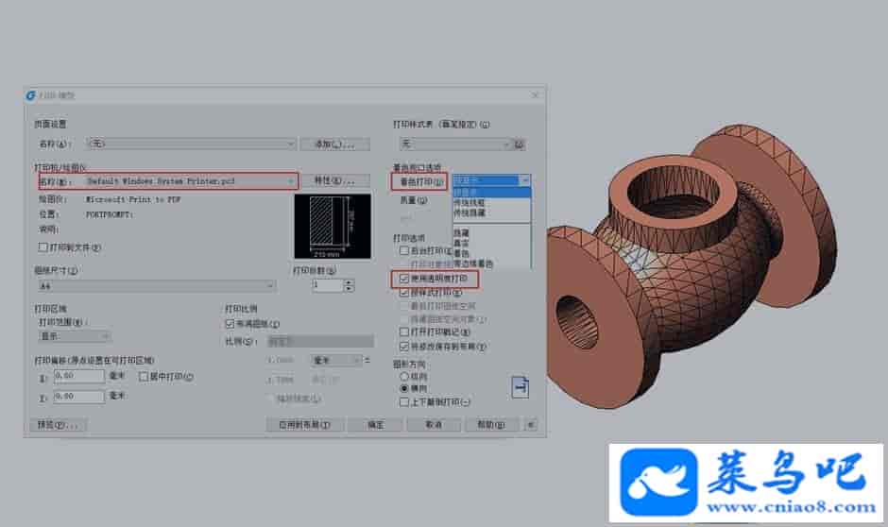Enable the 上下颠倒打印 checkbox

pos(403,402)
